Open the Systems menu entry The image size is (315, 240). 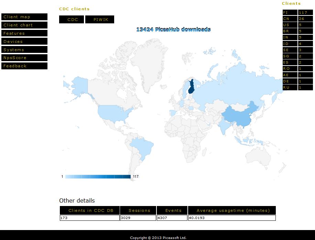click(x=24, y=49)
